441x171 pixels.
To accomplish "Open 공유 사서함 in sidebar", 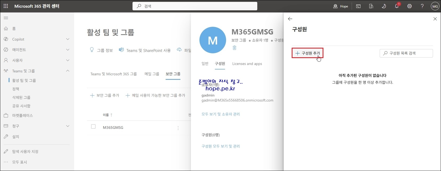I will (x=21, y=106).
